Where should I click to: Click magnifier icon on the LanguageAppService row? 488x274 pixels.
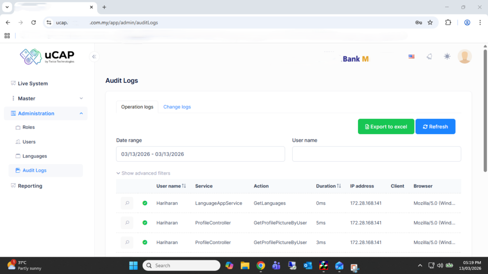tap(127, 203)
